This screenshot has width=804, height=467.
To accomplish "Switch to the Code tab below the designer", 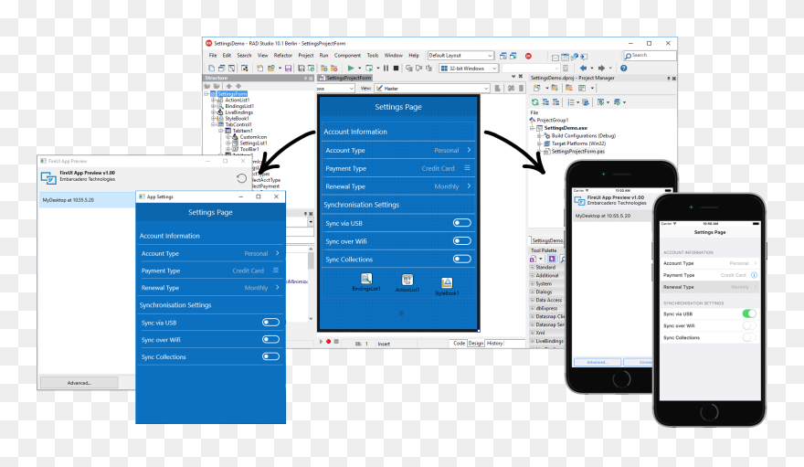I will [x=459, y=343].
